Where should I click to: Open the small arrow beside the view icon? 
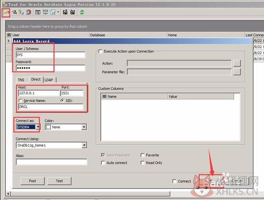point(58,12)
